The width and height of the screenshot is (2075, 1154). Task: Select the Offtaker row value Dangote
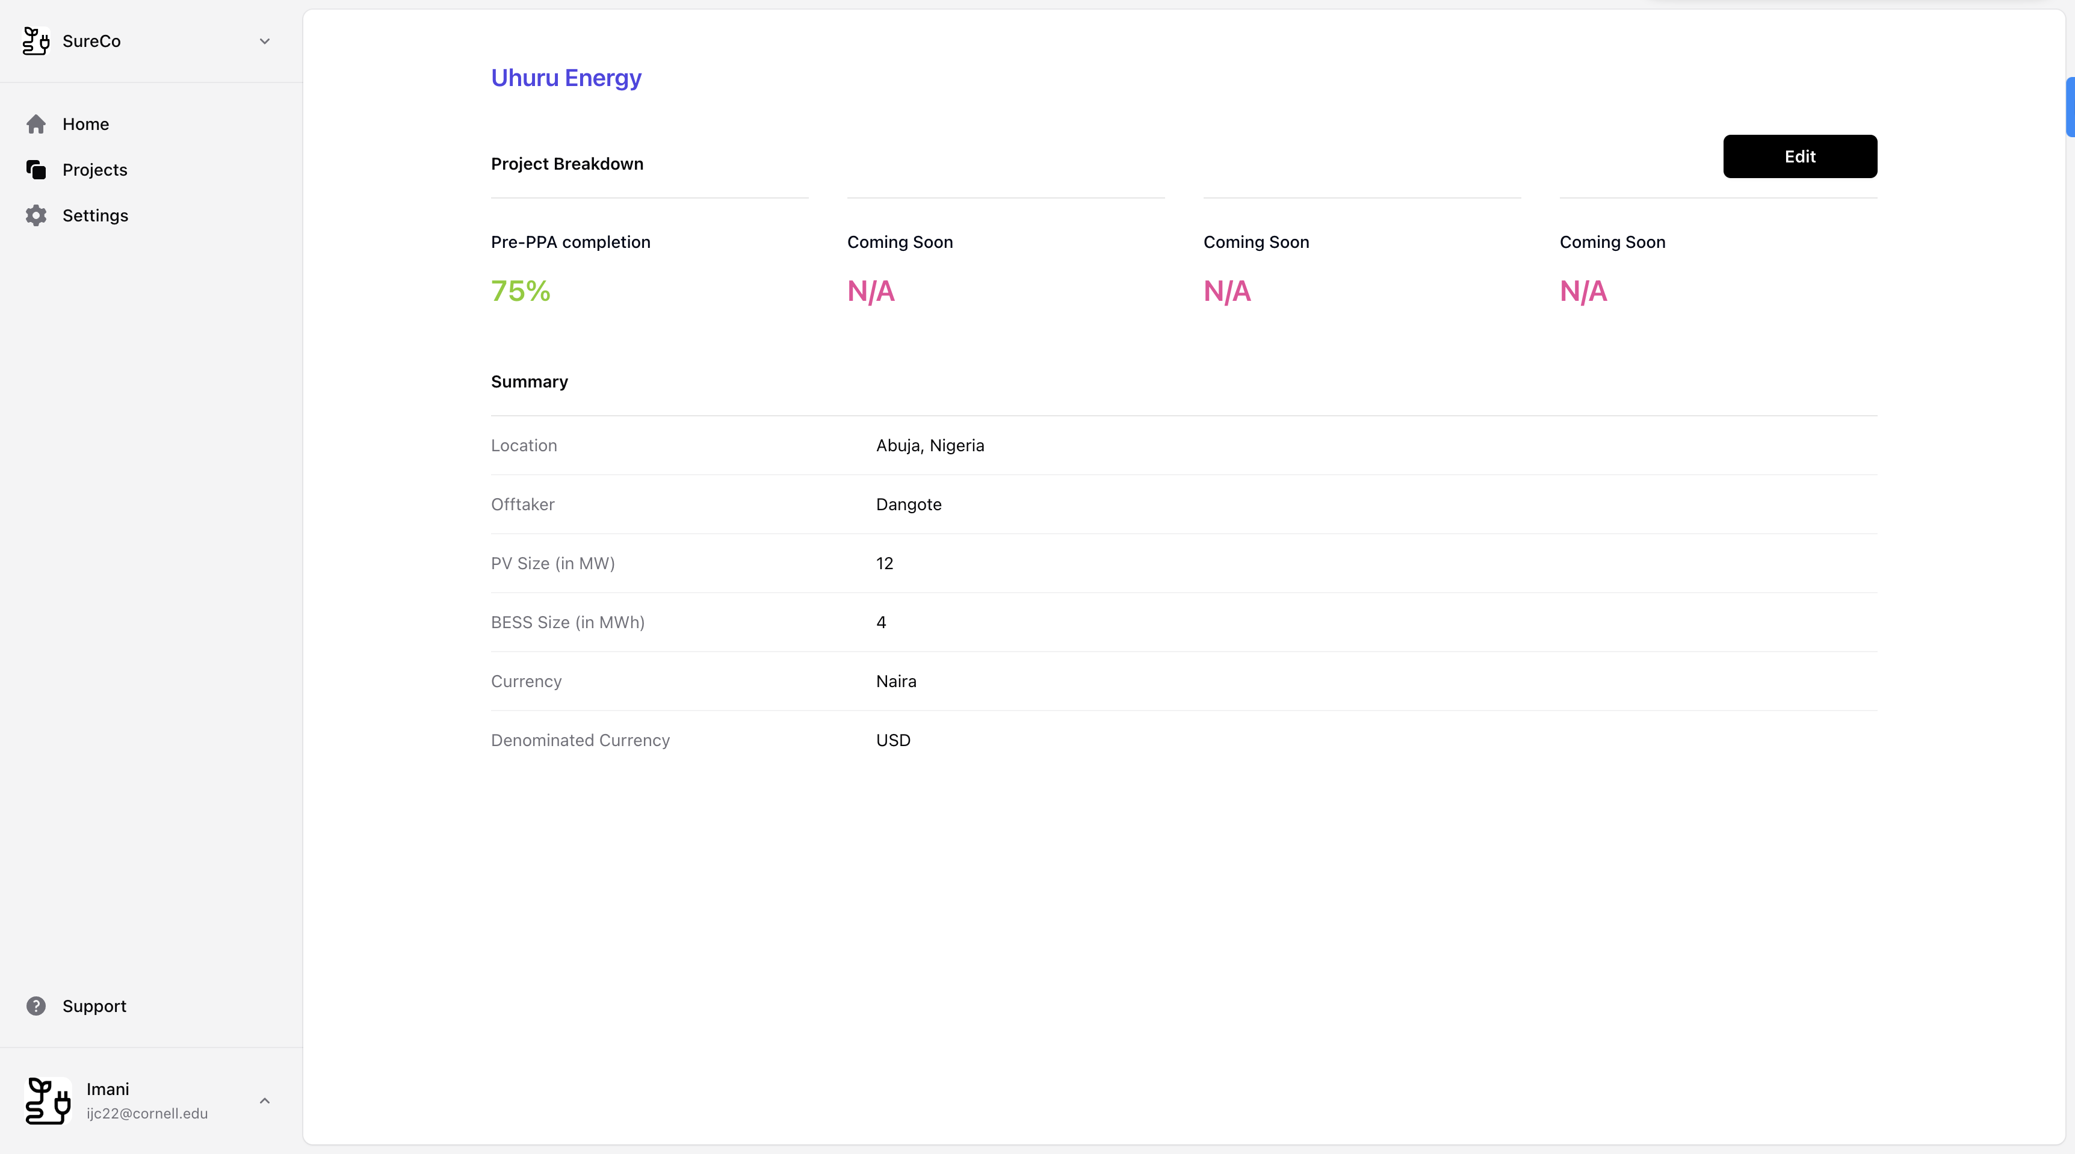coord(909,504)
